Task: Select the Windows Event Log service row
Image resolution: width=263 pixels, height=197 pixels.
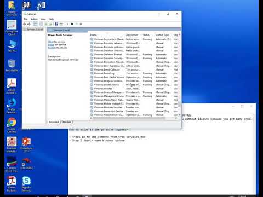Action: point(134,73)
